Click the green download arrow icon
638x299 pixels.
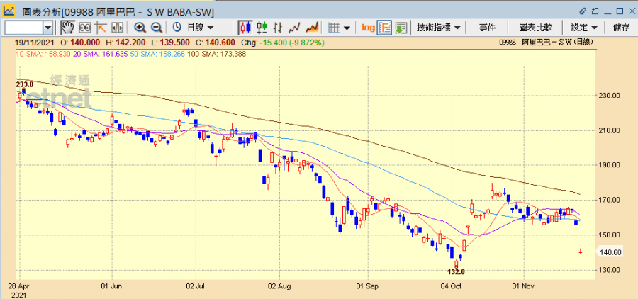pos(401,28)
